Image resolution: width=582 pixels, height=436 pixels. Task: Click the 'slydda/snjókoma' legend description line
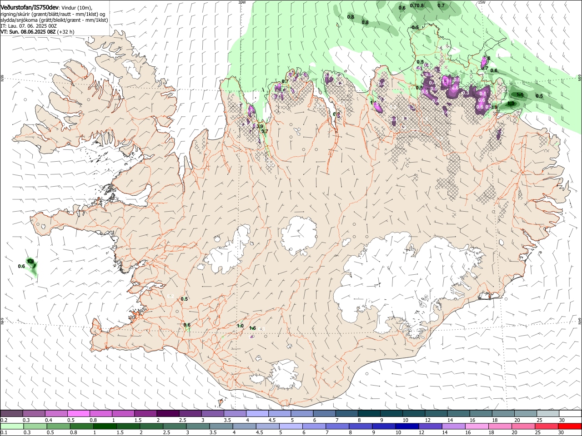pyautogui.click(x=54, y=20)
